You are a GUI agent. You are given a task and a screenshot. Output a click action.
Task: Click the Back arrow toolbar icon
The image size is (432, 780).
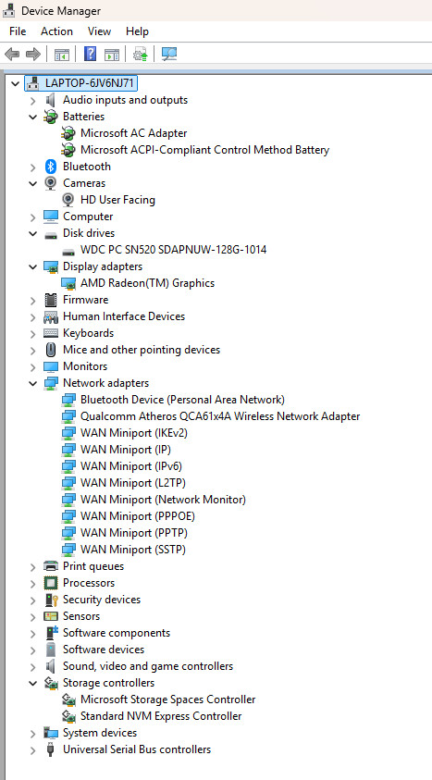pos(12,54)
